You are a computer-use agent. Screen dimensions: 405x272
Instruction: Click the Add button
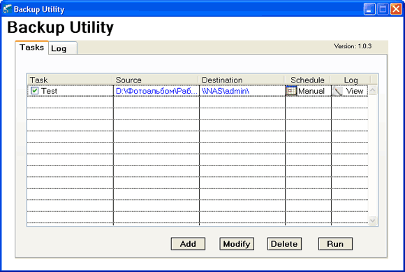188,244
